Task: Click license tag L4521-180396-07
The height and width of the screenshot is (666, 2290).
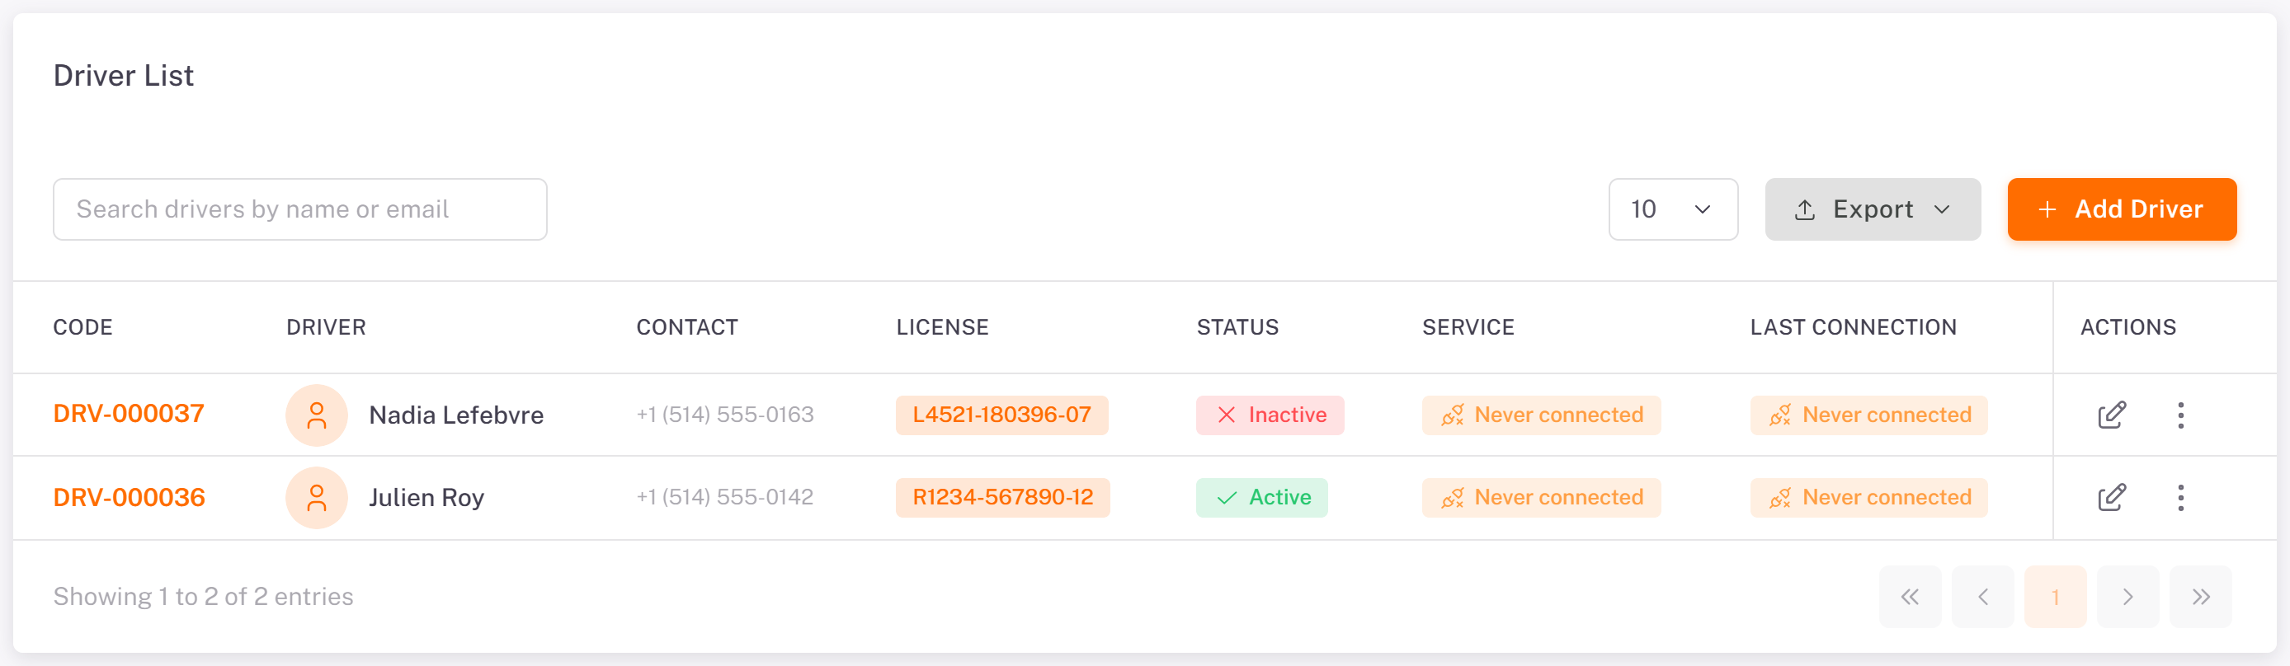Action: pyautogui.click(x=1001, y=415)
